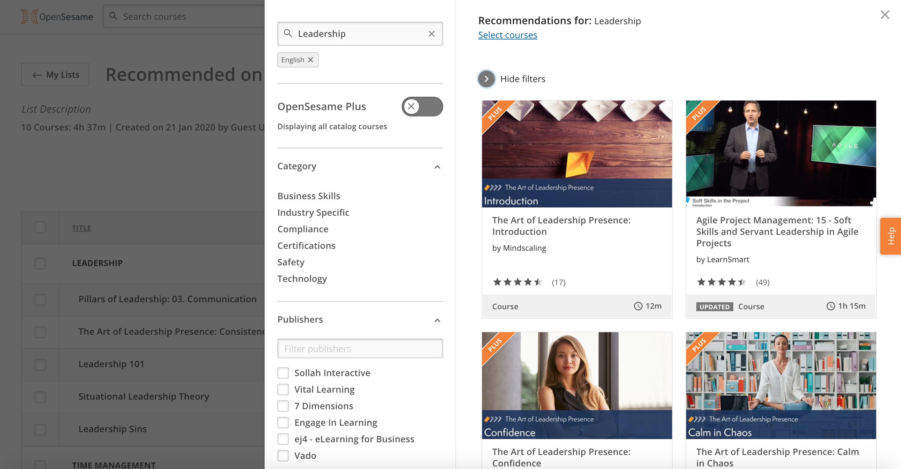Click in the Leadership search field
Viewport: 901px width, 469px height.
coord(360,33)
